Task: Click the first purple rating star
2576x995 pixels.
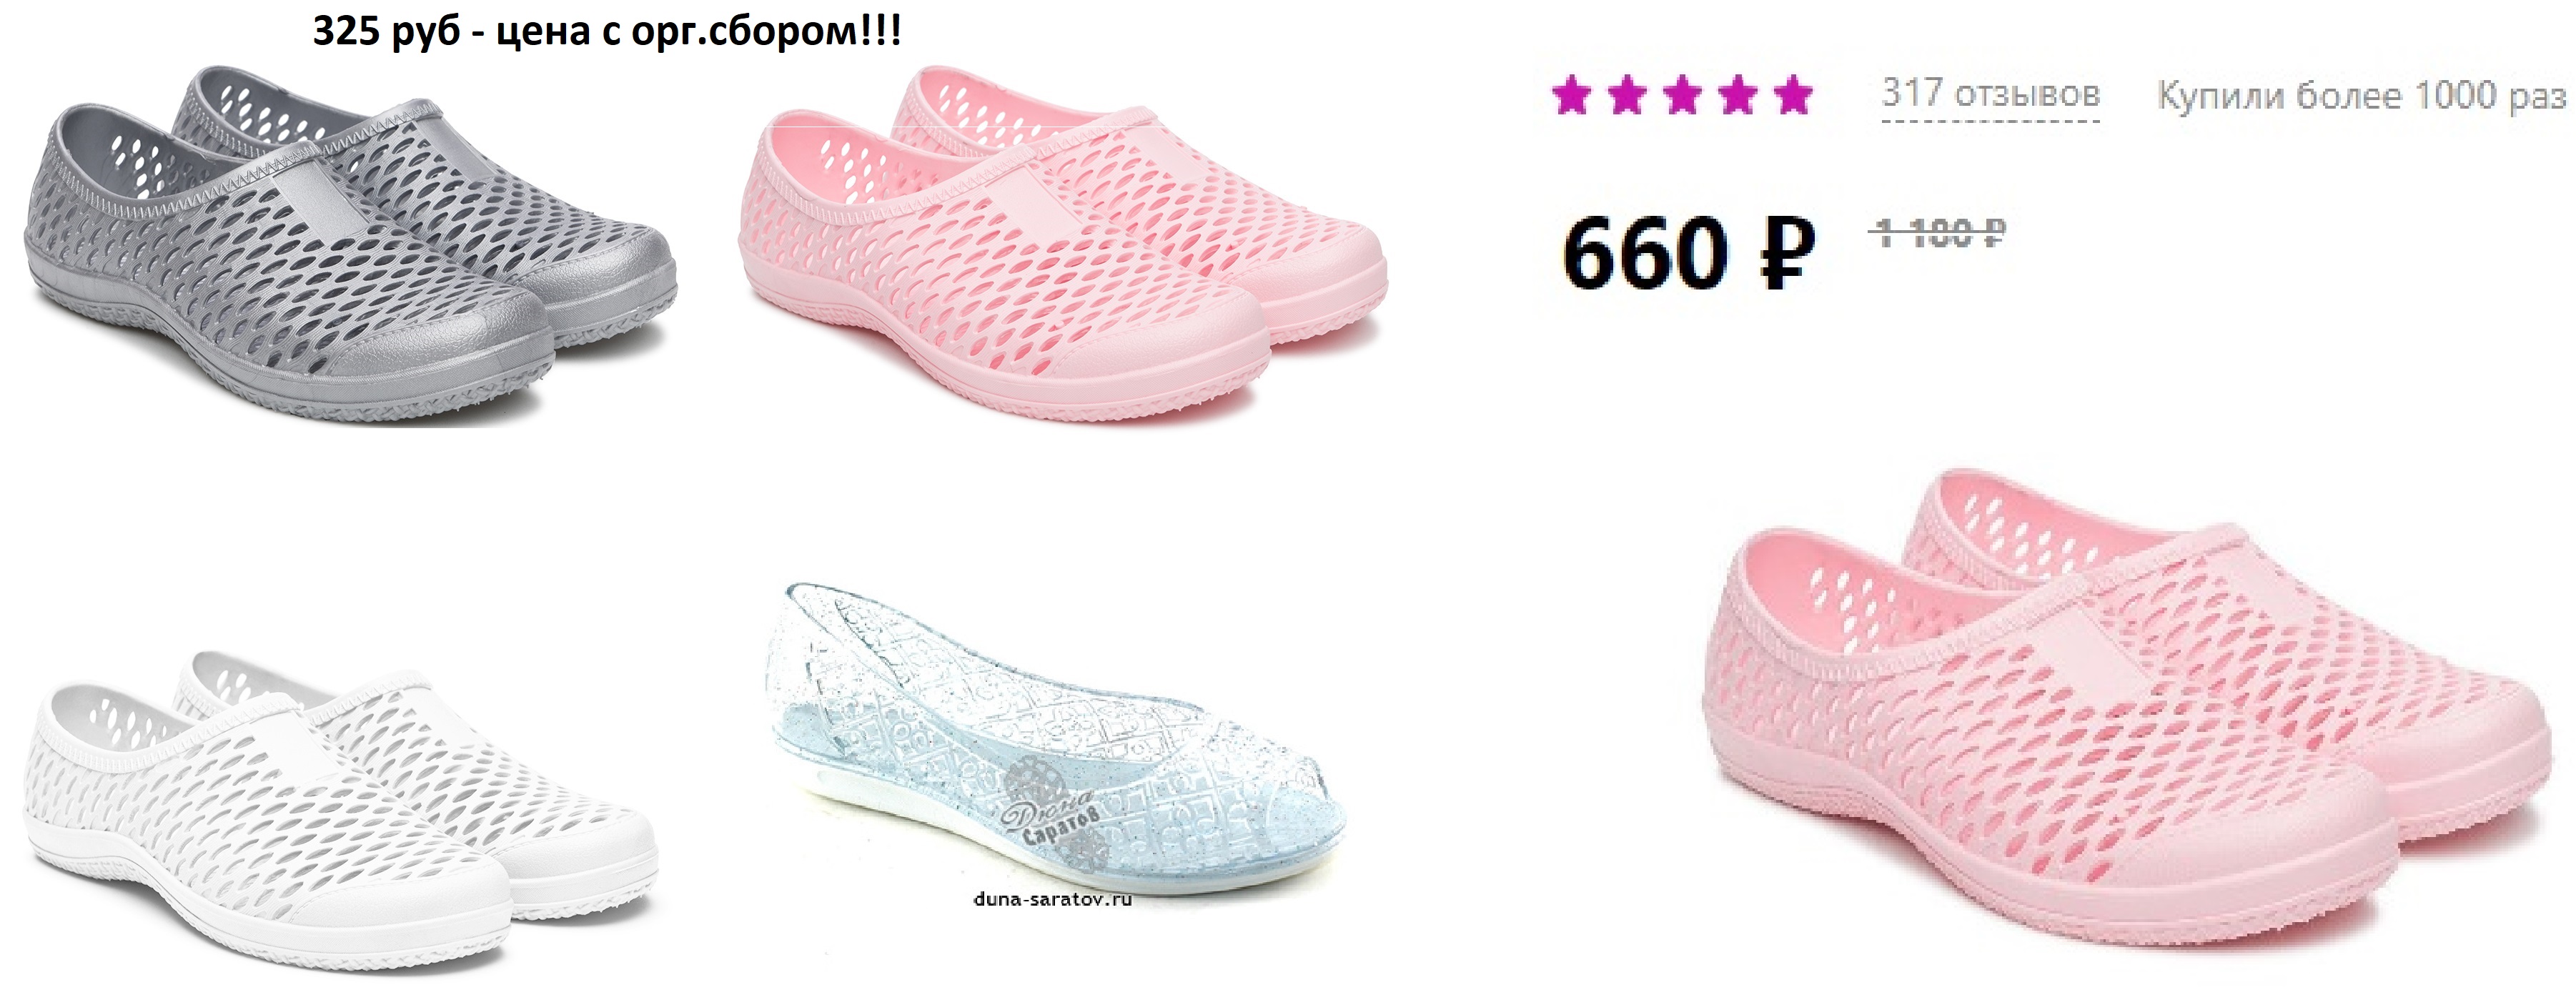Action: (x=1571, y=96)
